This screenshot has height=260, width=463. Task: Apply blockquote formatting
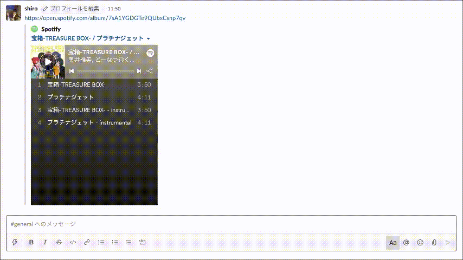coord(128,242)
